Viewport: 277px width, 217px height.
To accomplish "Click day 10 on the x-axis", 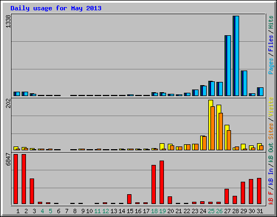I will tap(89, 211).
